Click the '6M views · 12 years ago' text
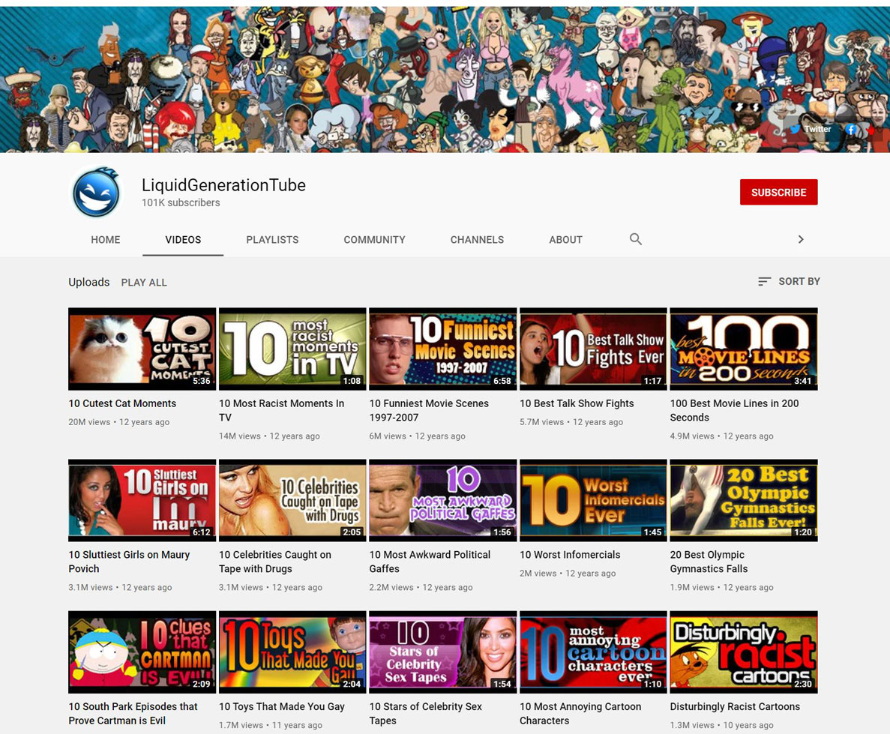 (417, 436)
